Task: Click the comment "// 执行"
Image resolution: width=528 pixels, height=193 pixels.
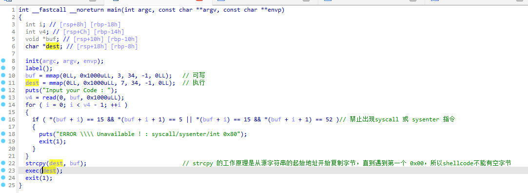Action: click(194, 83)
